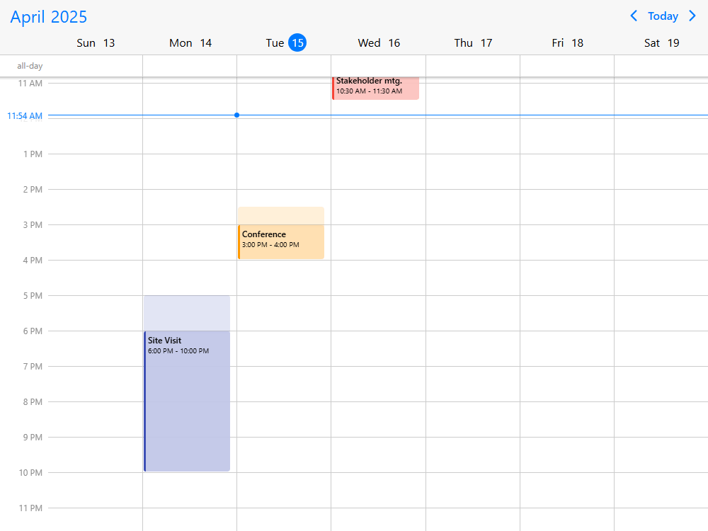Click the 11 AM time label
This screenshot has height=531, width=708.
30,83
